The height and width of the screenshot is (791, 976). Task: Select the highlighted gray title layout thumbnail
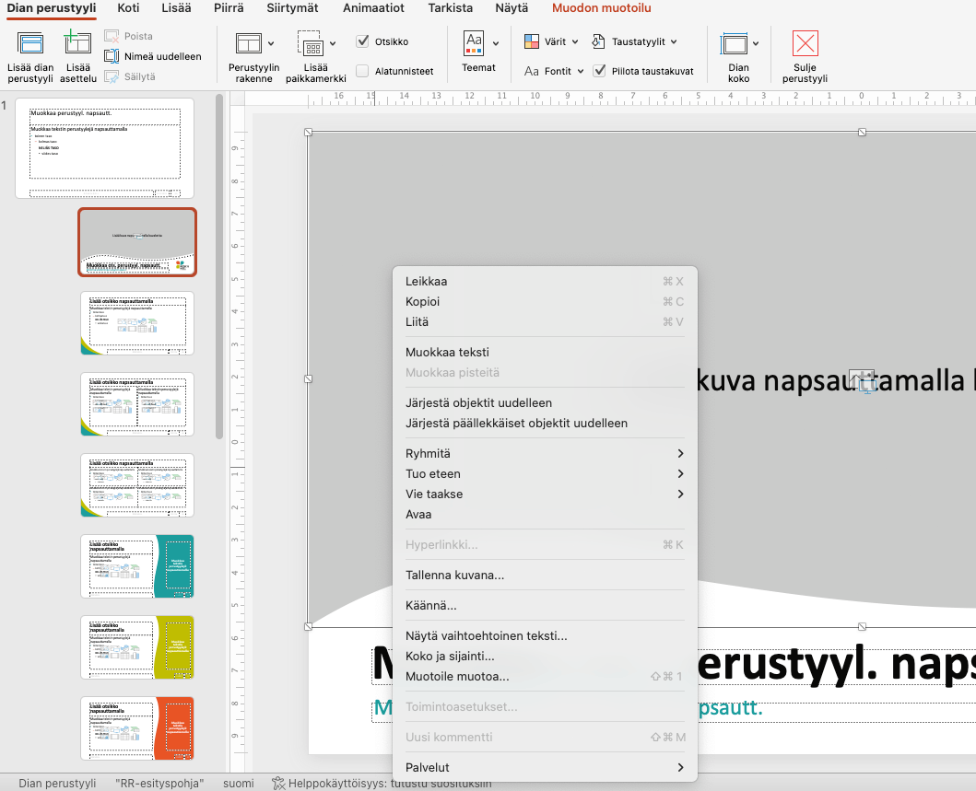point(137,242)
